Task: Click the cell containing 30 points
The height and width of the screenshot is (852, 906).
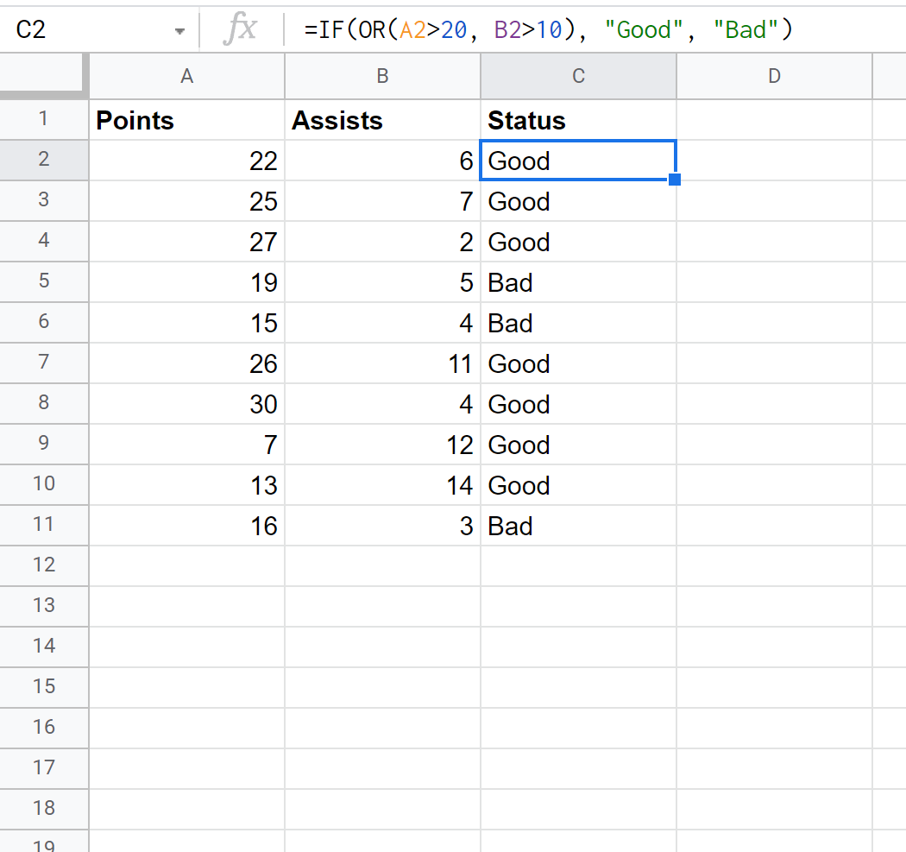Action: coord(186,403)
